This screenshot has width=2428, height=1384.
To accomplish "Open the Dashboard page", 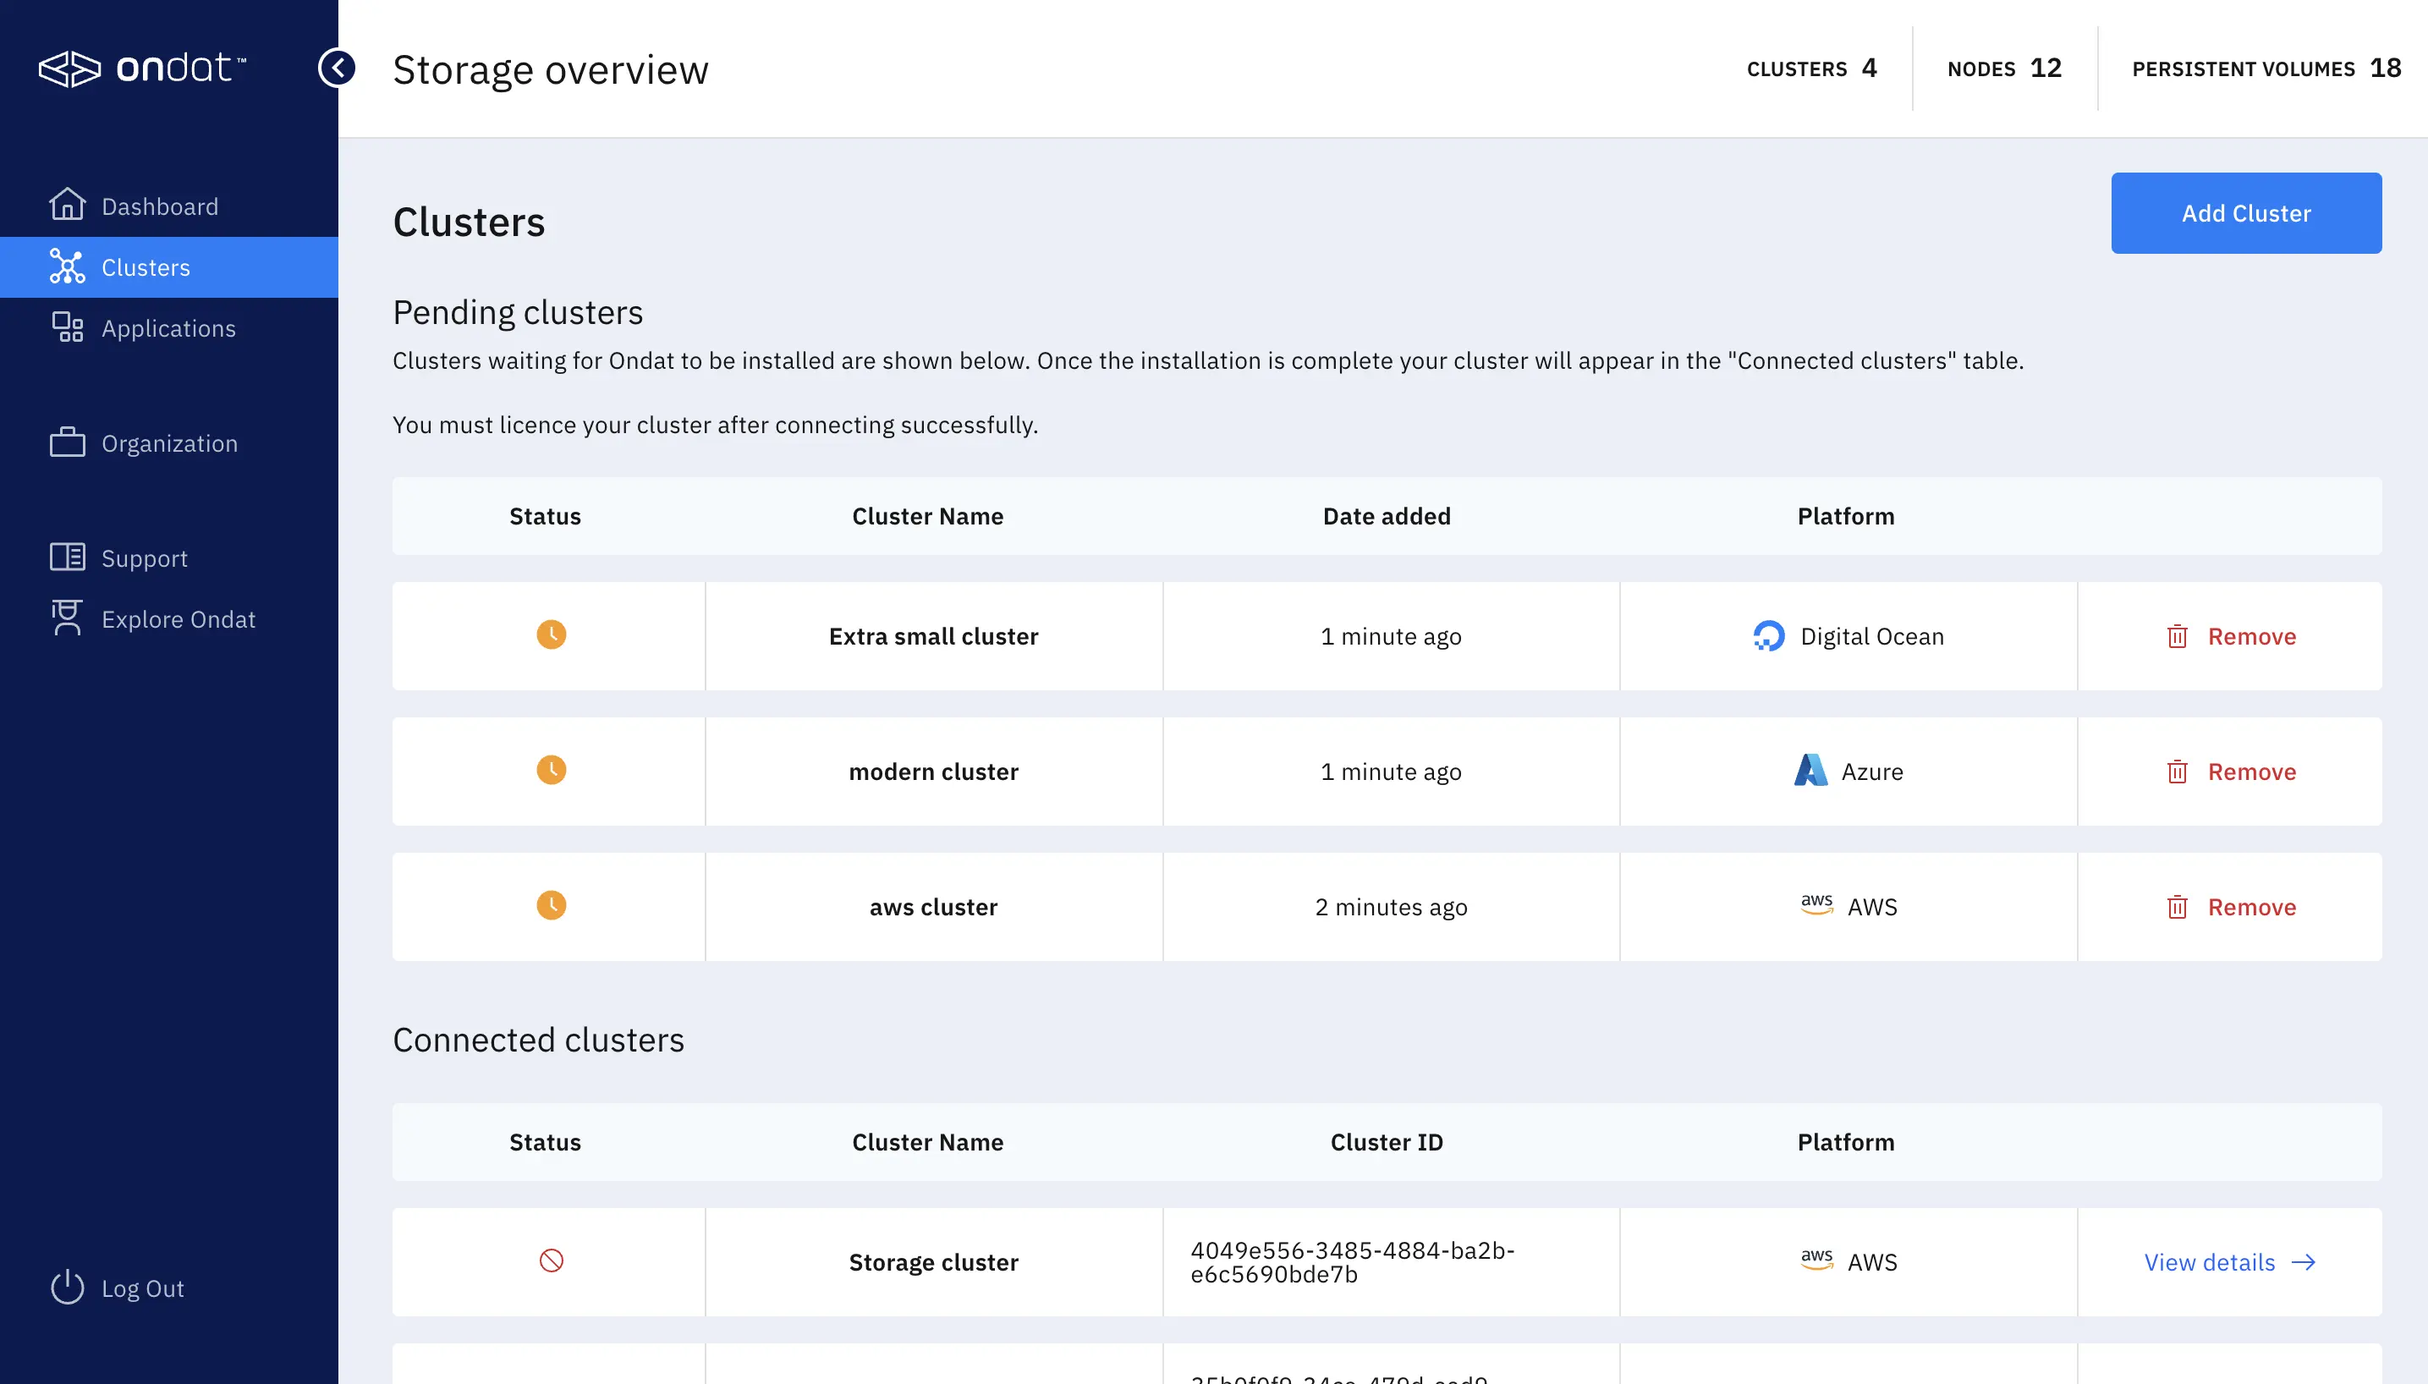I will pos(160,206).
